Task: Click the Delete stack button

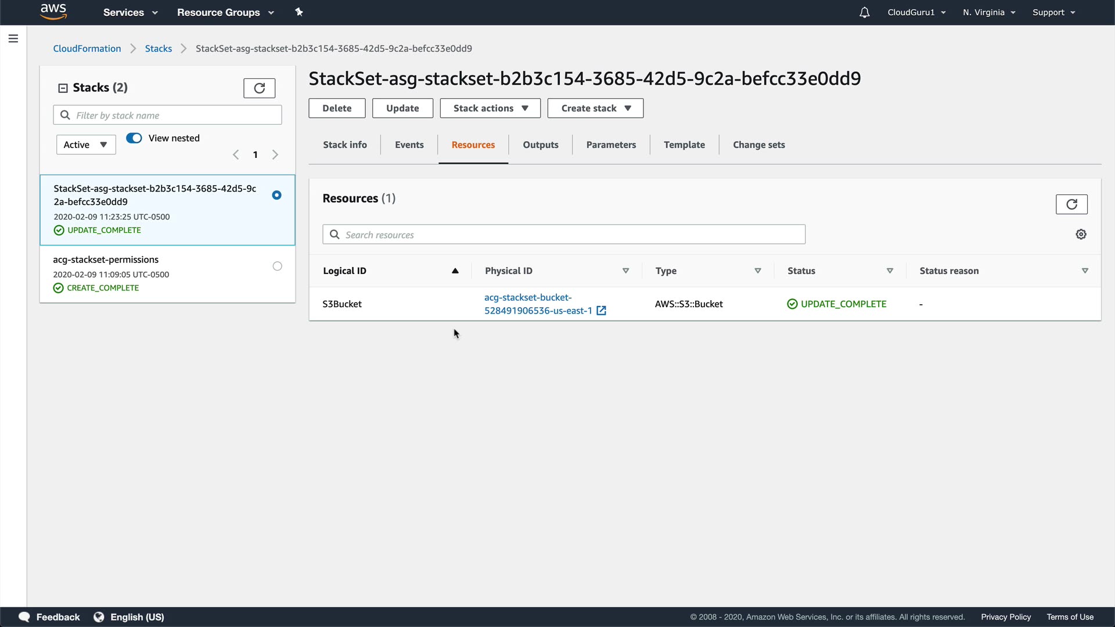Action: click(337, 109)
